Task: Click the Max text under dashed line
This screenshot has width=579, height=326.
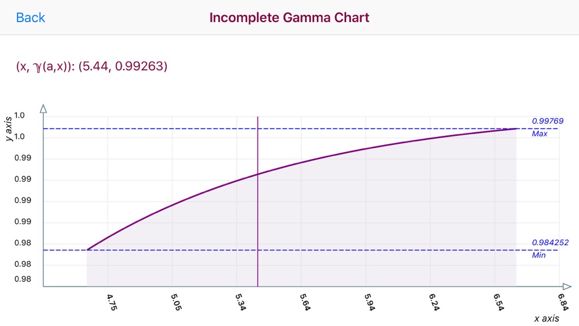Action: 539,134
